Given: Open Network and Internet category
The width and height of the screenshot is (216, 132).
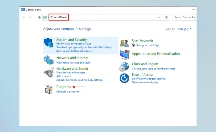Looking at the screenshot, I should pos(72,58).
